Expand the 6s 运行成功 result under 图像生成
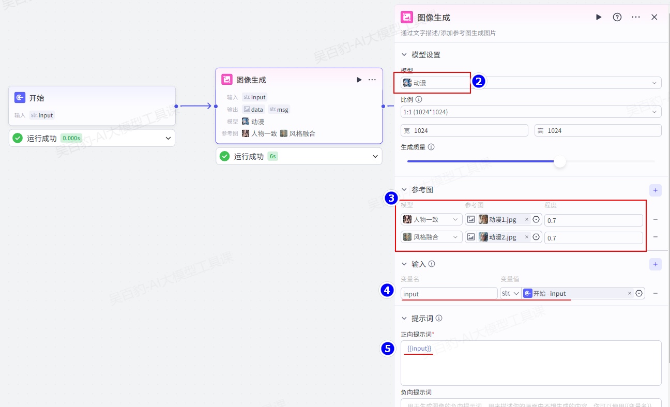 pos(375,156)
